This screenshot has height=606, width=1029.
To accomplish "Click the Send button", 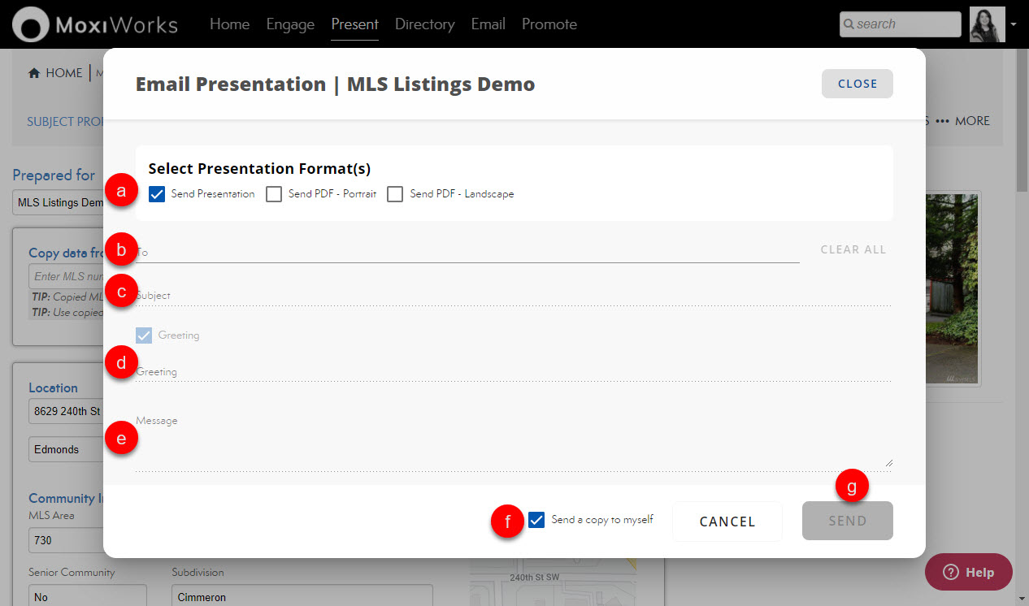I will [847, 521].
